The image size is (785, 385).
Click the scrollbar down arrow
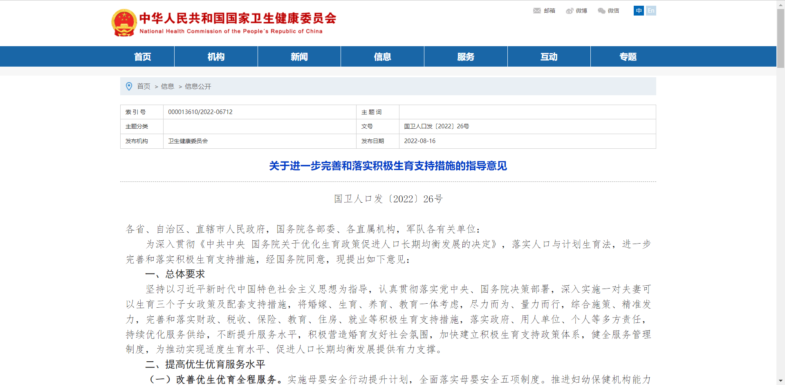point(781,381)
